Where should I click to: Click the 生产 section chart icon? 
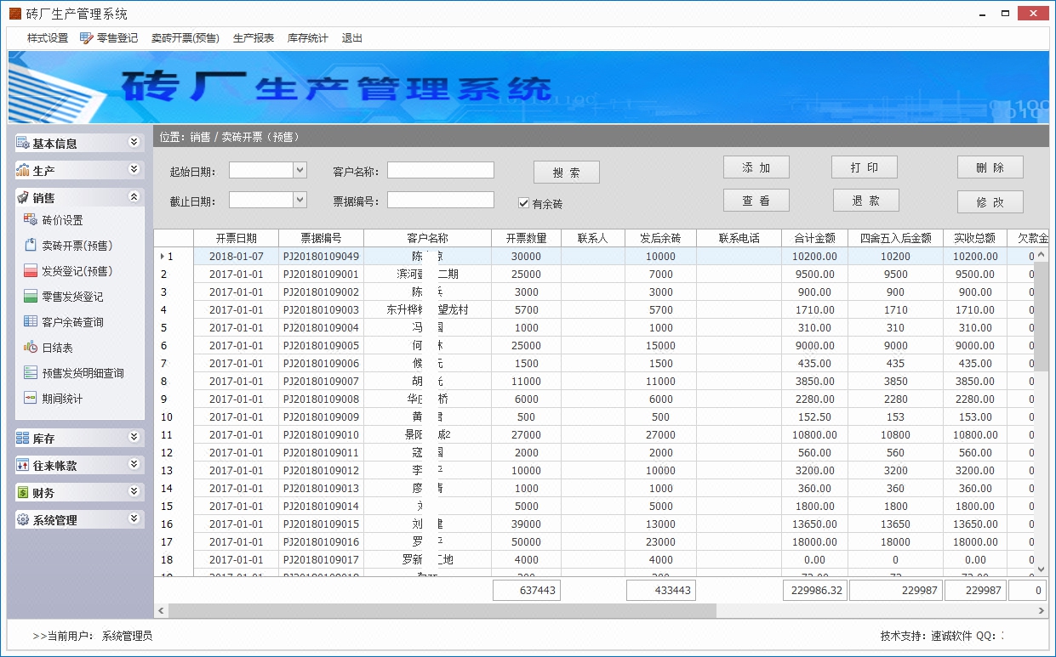[23, 170]
